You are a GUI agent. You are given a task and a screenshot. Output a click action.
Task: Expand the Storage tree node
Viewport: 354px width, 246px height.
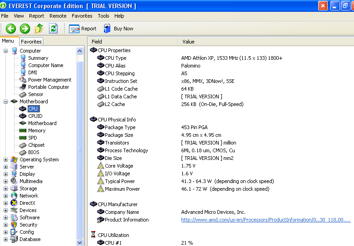tap(5, 188)
